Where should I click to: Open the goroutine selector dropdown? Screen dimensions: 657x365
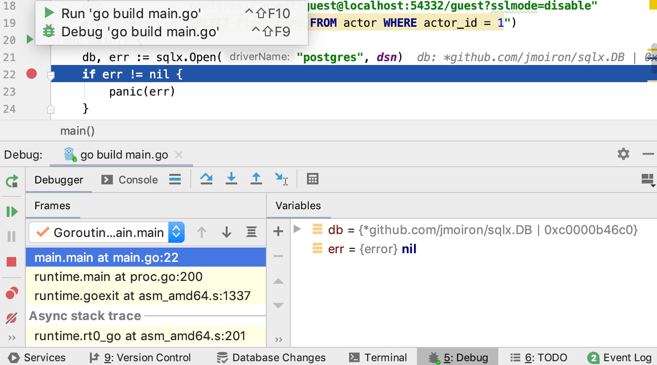(x=175, y=231)
